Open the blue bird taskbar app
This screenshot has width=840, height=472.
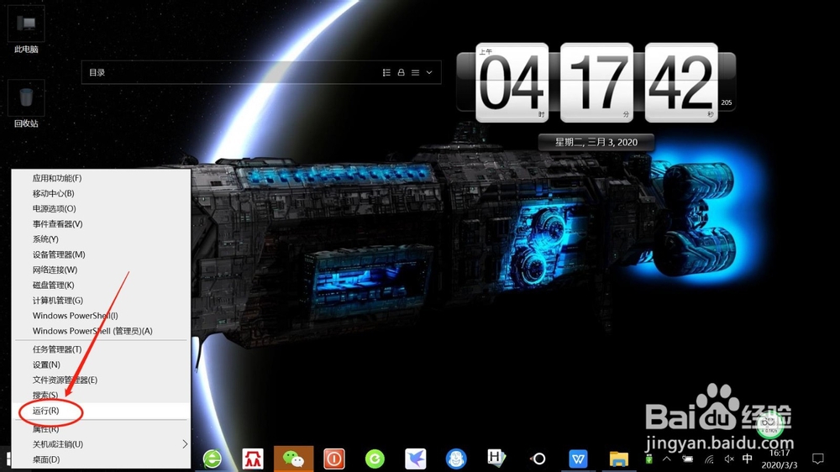pos(416,459)
